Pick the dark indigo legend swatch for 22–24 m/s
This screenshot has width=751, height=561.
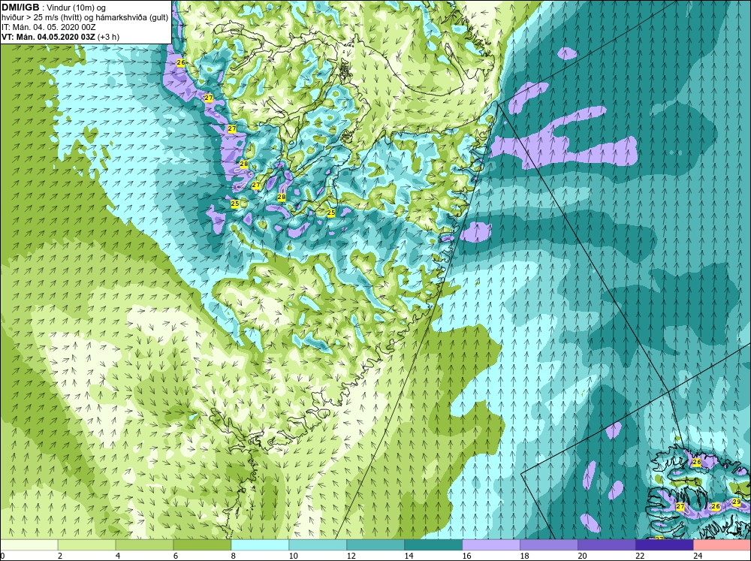[665, 545]
